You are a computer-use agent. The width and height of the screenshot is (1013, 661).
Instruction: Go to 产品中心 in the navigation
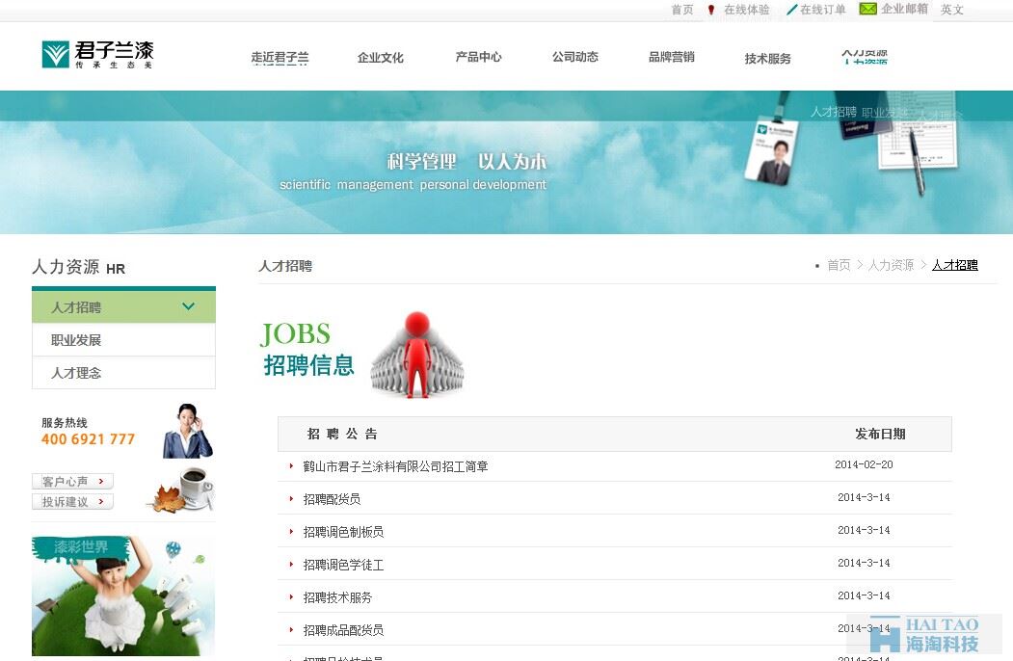click(478, 58)
